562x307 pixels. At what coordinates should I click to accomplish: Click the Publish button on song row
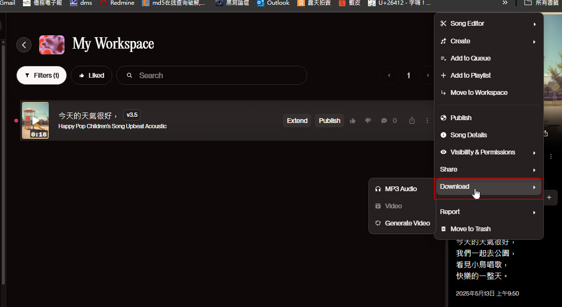point(329,121)
